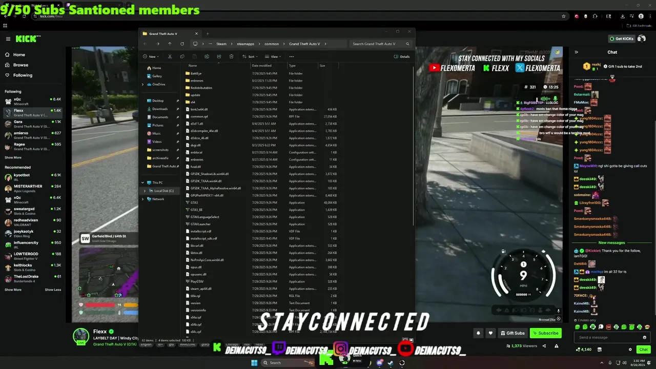Click the common breadcrumb in address bar
This screenshot has height=369, width=656.
[272, 44]
